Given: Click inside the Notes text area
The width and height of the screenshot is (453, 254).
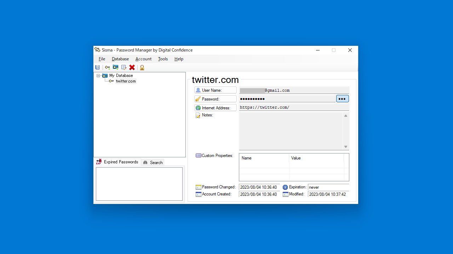Looking at the screenshot, I should pyautogui.click(x=291, y=131).
